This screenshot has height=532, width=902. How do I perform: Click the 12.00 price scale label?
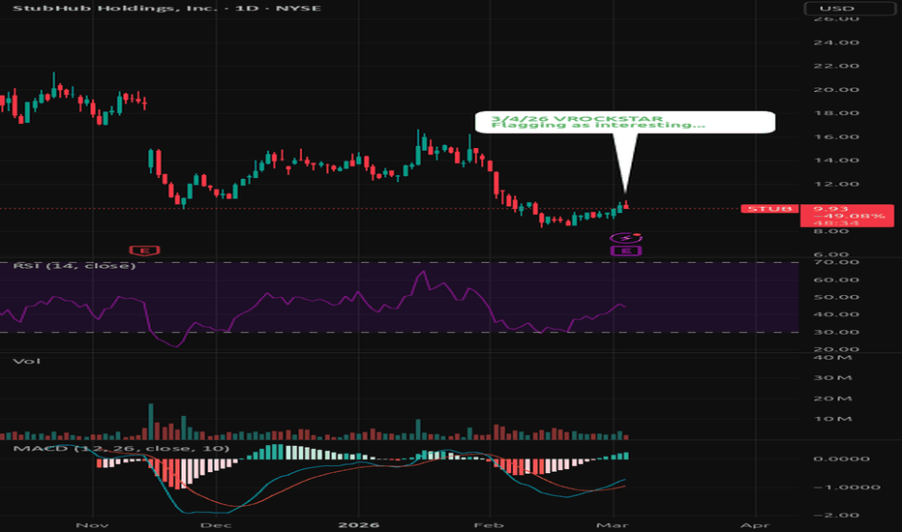click(836, 185)
